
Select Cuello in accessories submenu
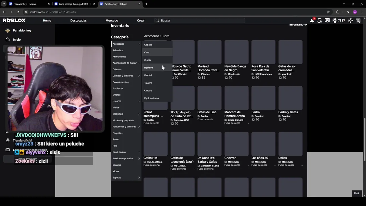(x=157, y=60)
